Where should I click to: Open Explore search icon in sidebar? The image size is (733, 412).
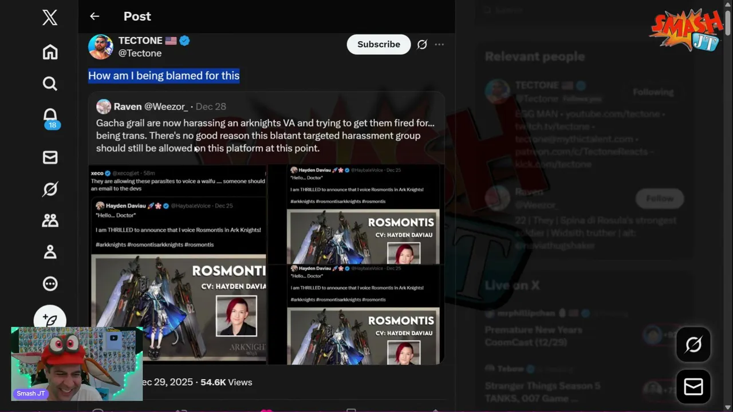click(x=50, y=84)
